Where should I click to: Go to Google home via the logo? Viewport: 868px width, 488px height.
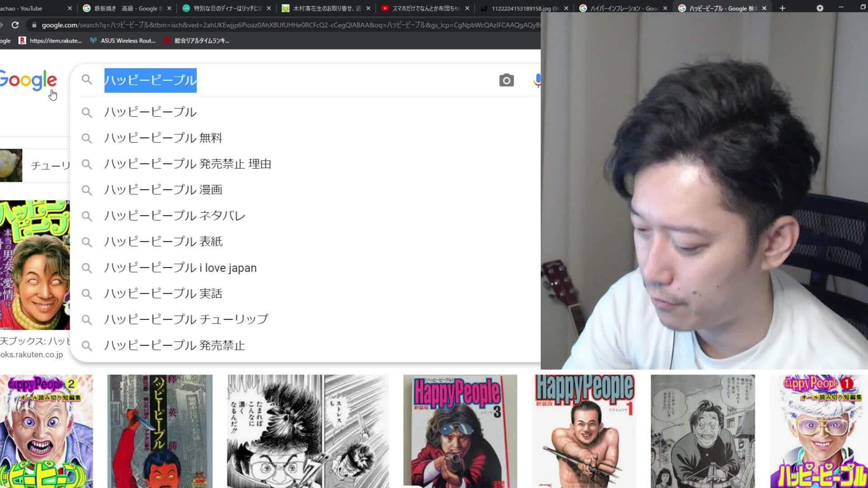(x=28, y=80)
